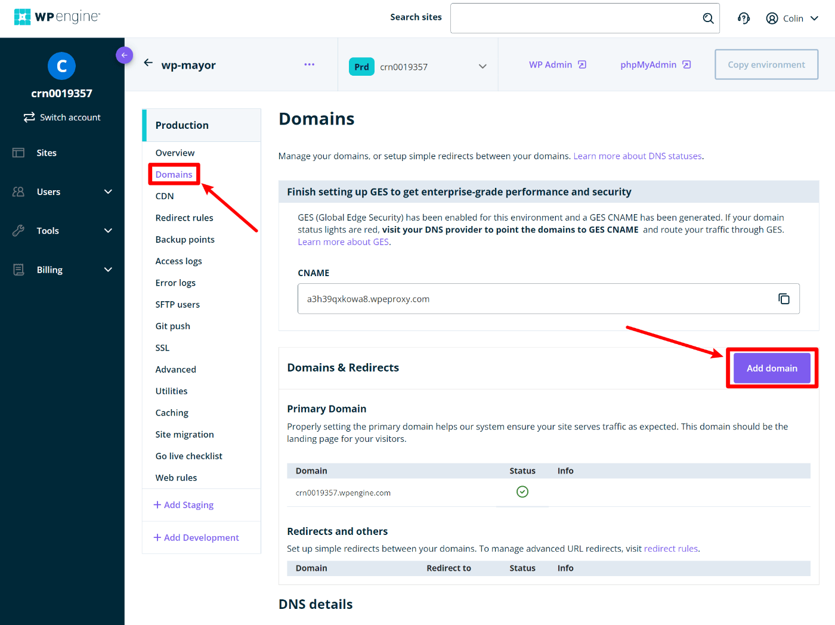Open Advanced settings

[x=175, y=369]
